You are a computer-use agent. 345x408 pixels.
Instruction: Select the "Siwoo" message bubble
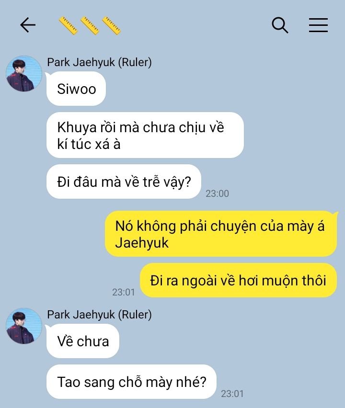coord(76,89)
